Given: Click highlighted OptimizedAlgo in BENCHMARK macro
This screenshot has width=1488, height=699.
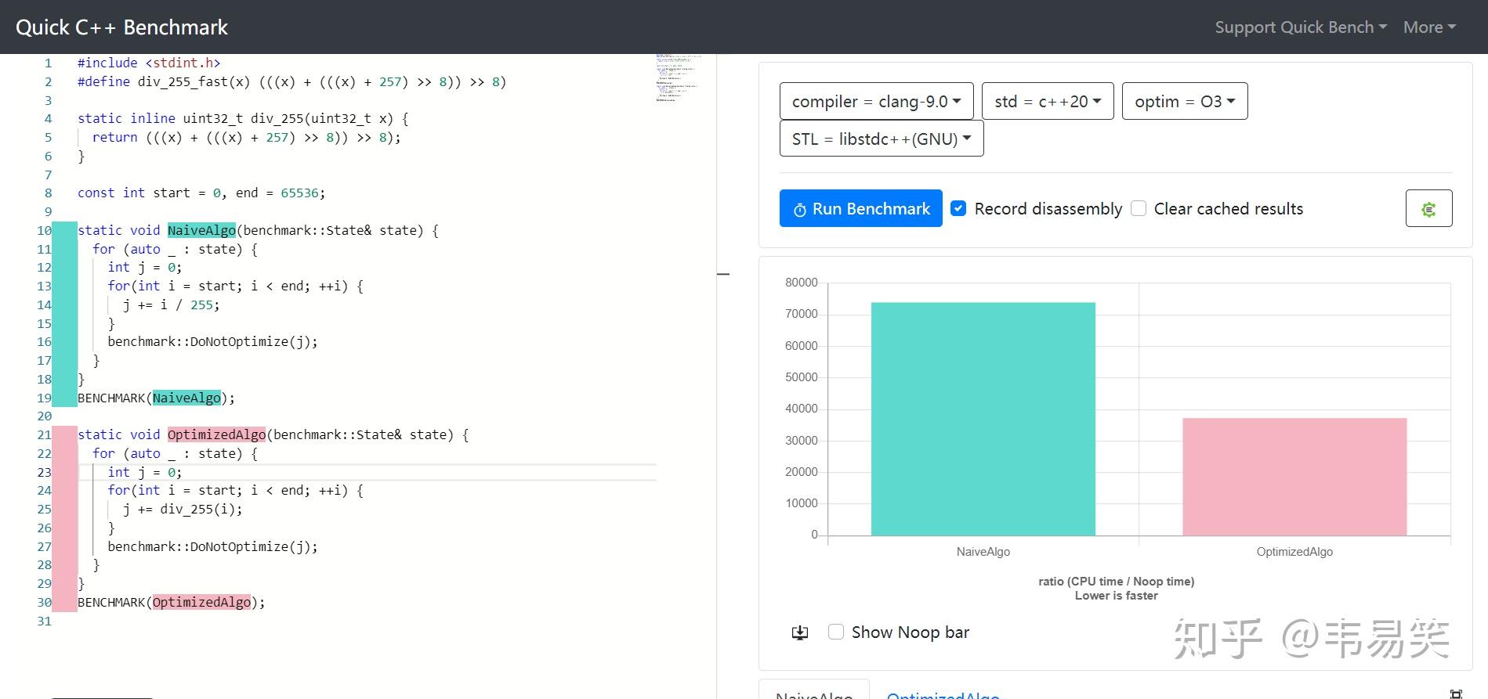Looking at the screenshot, I should pos(201,602).
